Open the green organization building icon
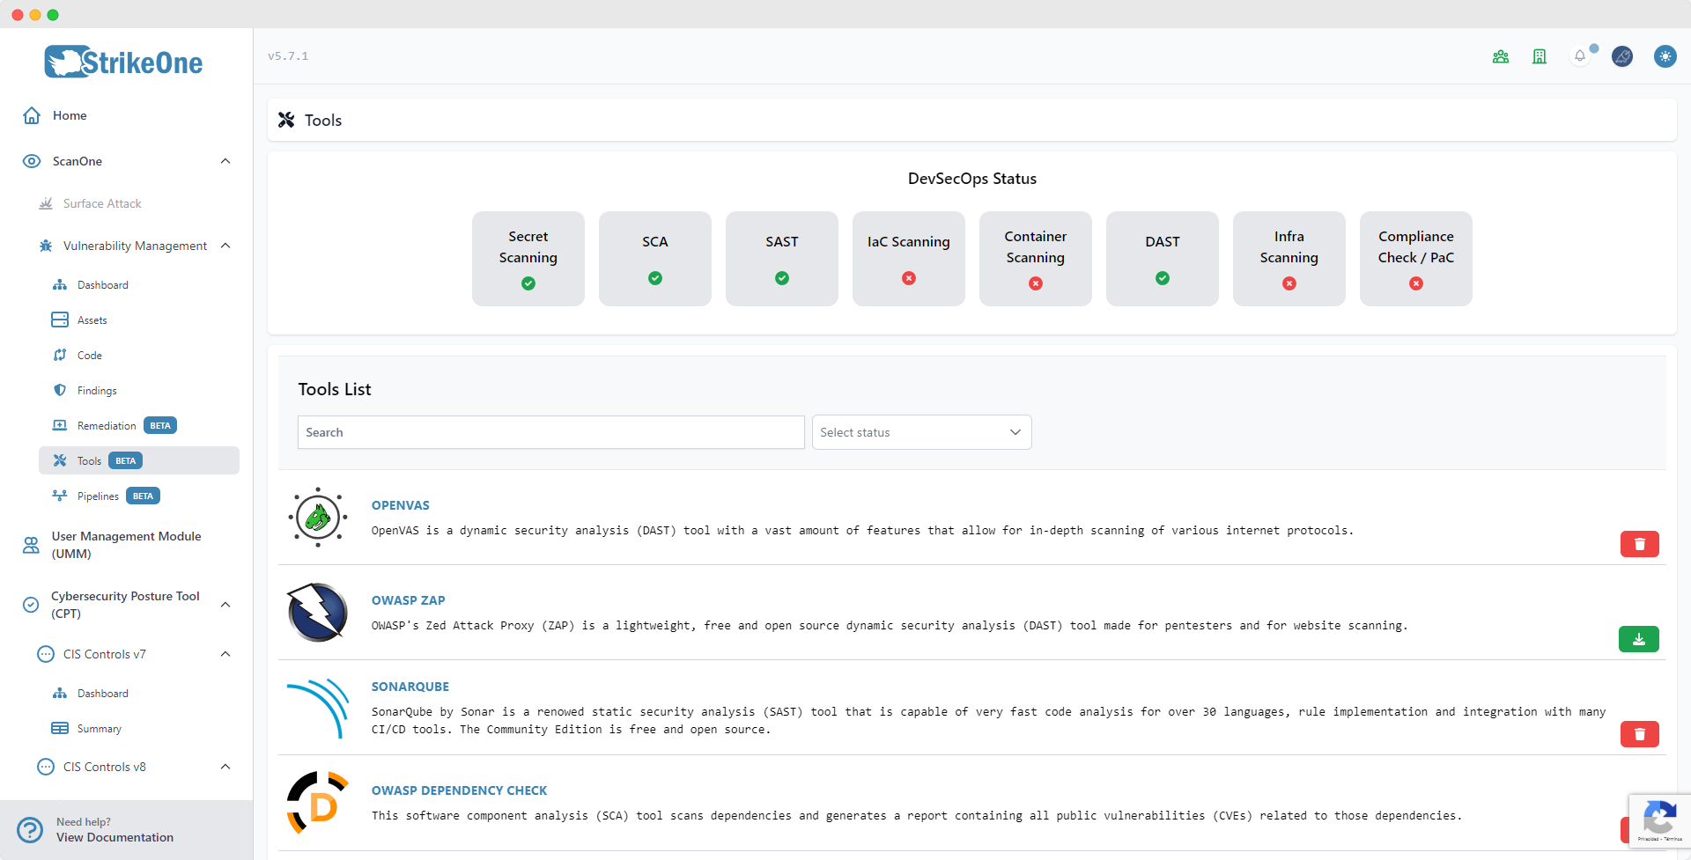The width and height of the screenshot is (1691, 860). (1539, 56)
